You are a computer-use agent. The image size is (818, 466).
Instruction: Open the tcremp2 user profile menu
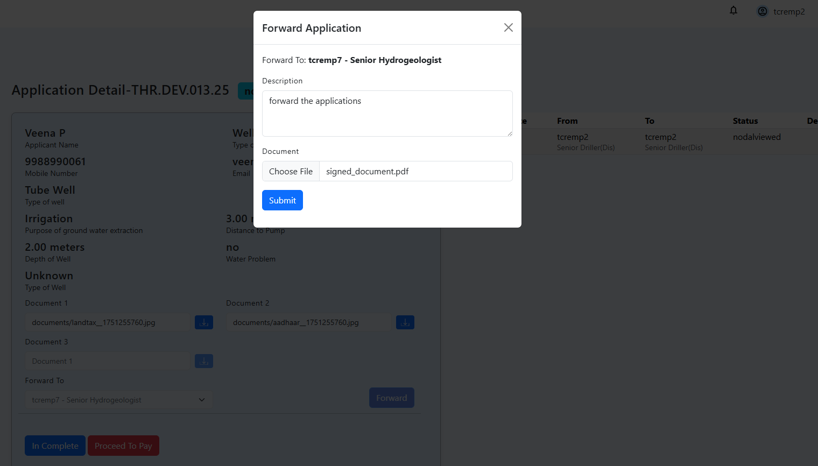click(781, 11)
